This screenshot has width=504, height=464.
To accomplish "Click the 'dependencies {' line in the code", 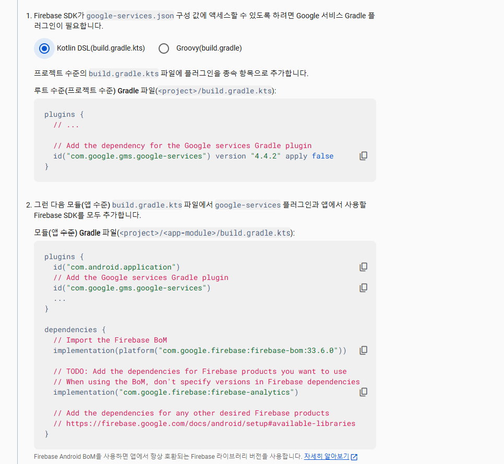I will 75,330.
